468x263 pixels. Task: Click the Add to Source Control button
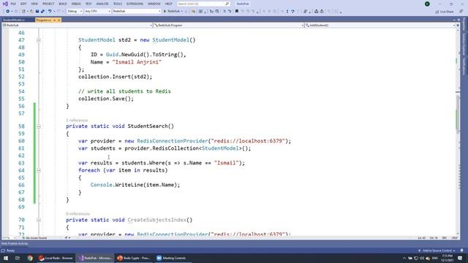[437, 251]
